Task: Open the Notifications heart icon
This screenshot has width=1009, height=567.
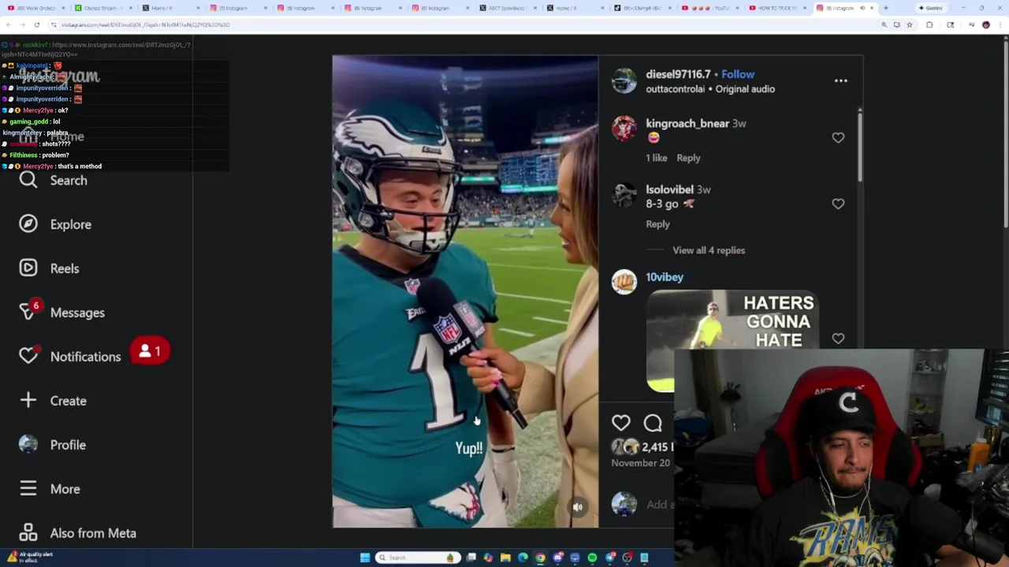Action: click(28, 356)
